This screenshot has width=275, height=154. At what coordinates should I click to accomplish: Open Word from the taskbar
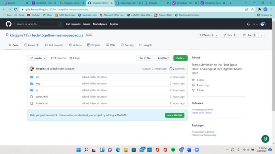pos(189,150)
